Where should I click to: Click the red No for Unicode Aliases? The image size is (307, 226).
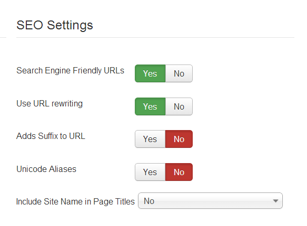tap(179, 172)
